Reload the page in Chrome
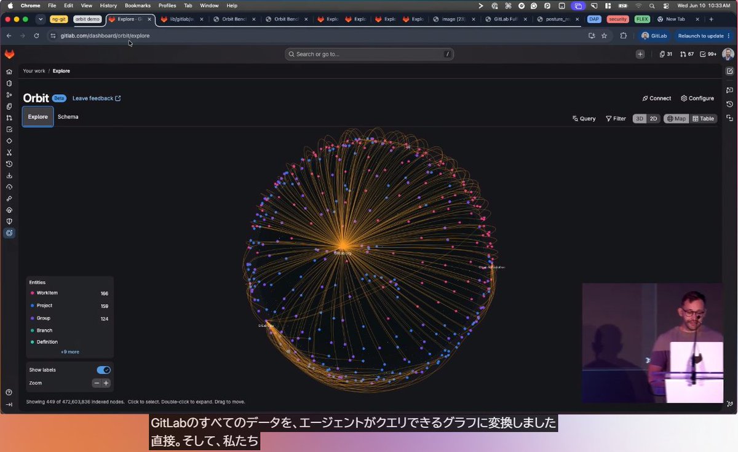This screenshot has height=452, width=738. tap(36, 36)
